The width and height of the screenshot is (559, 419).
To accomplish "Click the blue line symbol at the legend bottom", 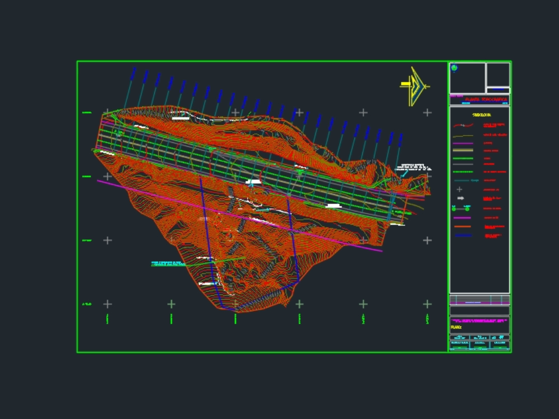I will tap(463, 234).
